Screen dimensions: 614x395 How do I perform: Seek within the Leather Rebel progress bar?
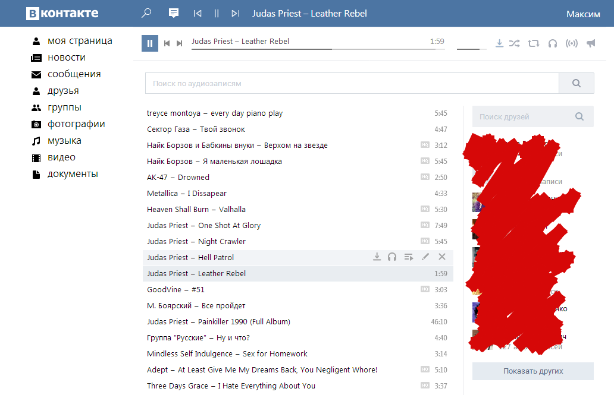(x=318, y=49)
